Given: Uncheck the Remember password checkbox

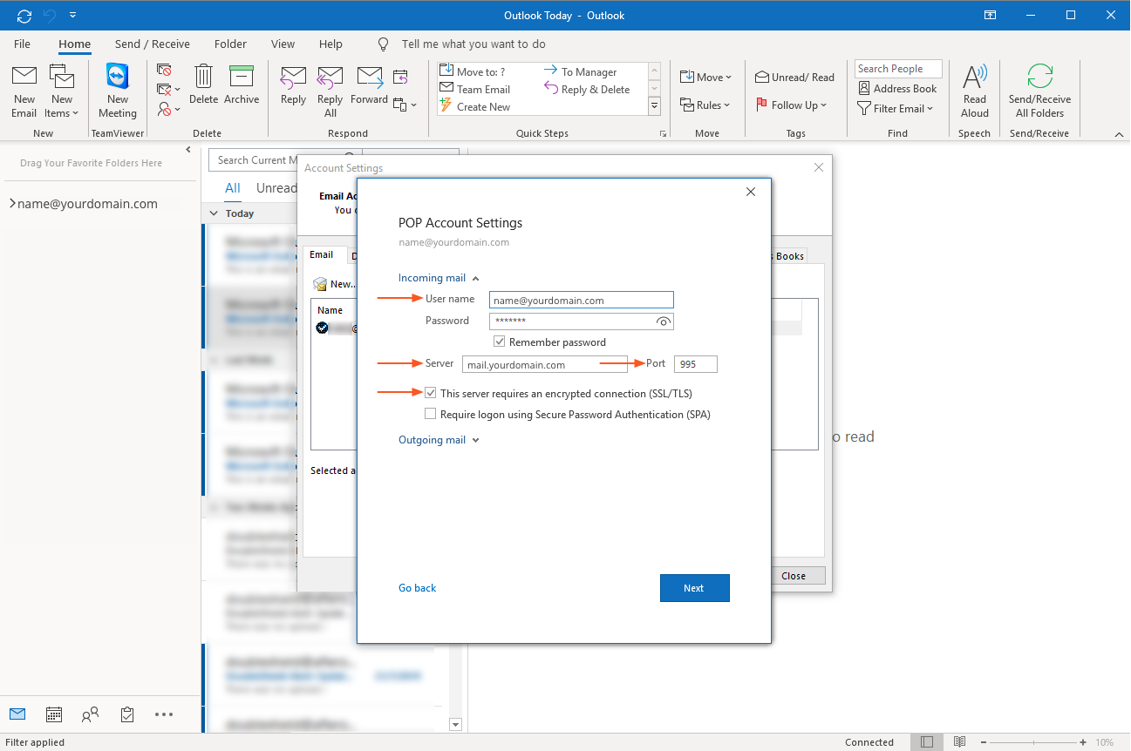Looking at the screenshot, I should tap(500, 342).
